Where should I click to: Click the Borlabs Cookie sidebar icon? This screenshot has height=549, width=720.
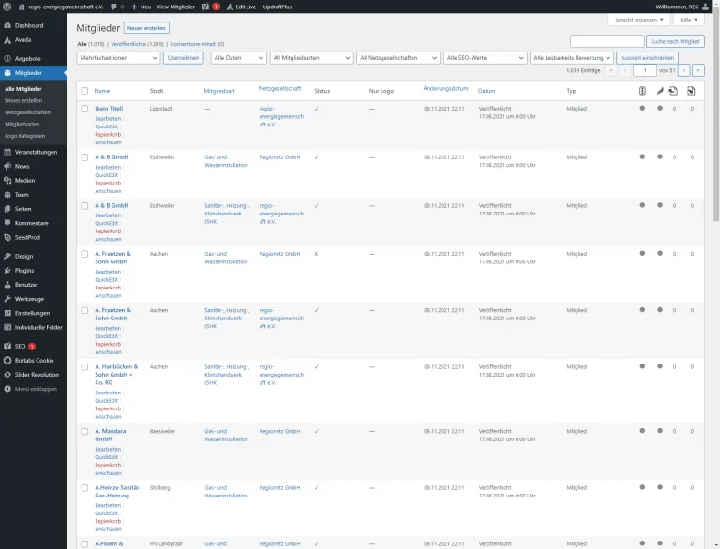[7, 360]
